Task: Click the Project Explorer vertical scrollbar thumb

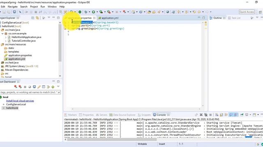Action: tap(60, 43)
